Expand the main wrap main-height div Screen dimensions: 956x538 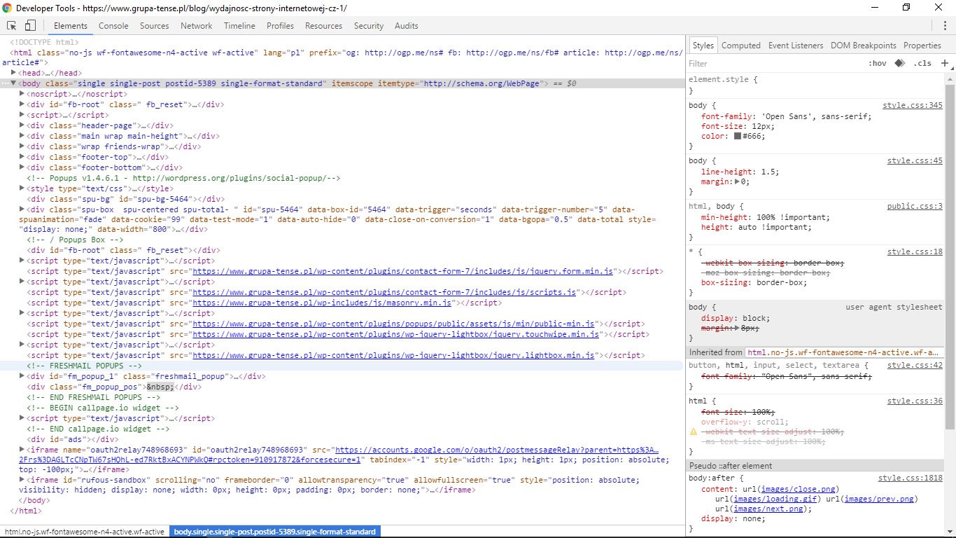[22, 136]
